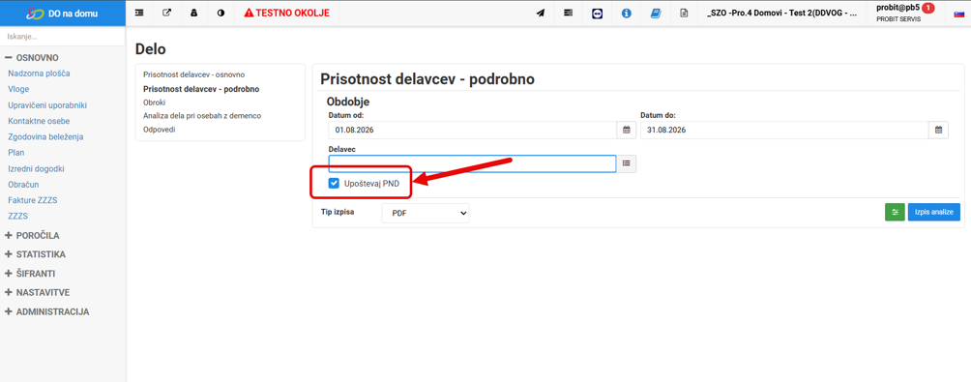Open the Tip izpisa PDF dropdown
This screenshot has width=971, height=382.
point(426,213)
